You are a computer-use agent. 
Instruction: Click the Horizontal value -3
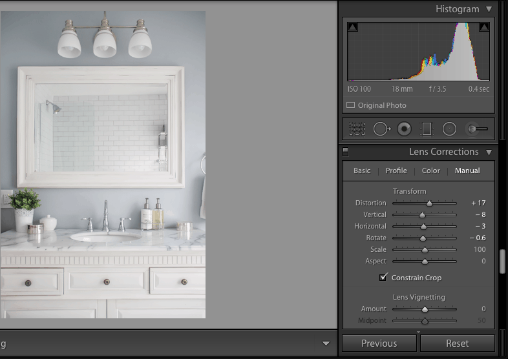[x=480, y=226]
